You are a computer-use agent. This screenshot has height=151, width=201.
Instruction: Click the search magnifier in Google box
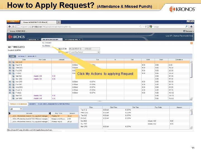click(186, 27)
